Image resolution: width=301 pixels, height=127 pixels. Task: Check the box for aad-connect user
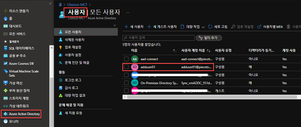(x=126, y=59)
